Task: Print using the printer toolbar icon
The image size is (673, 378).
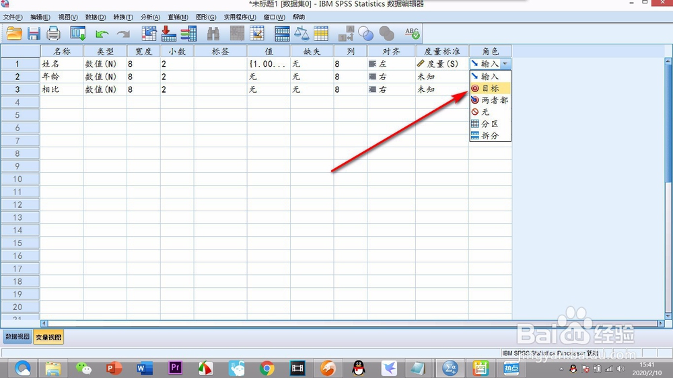Action: point(53,34)
